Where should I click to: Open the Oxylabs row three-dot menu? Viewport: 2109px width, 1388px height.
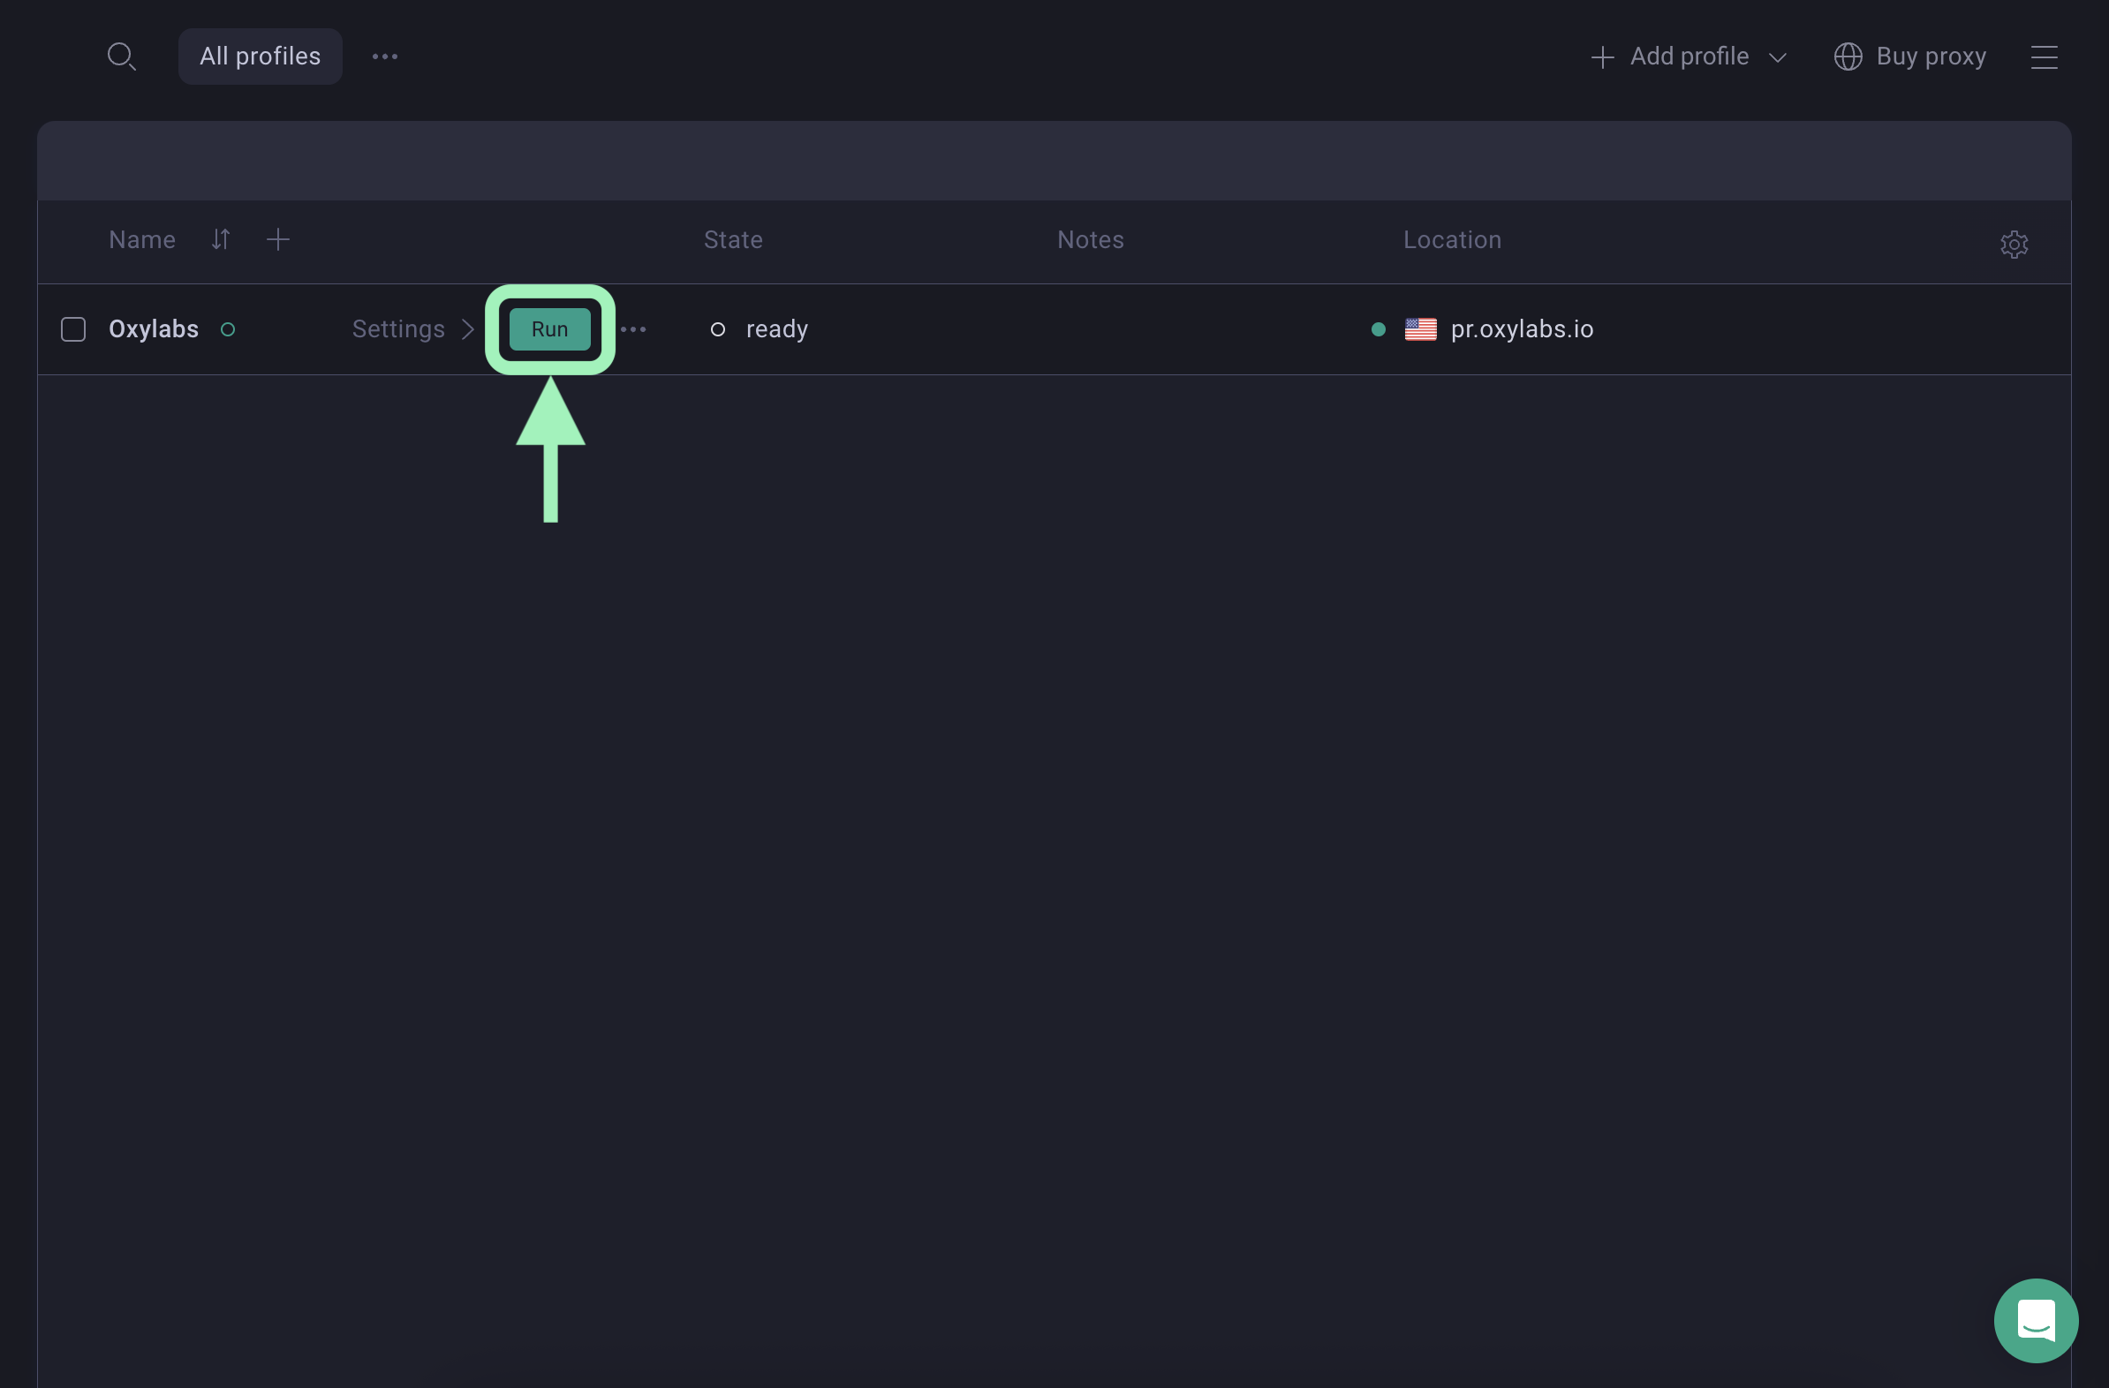[x=633, y=329]
